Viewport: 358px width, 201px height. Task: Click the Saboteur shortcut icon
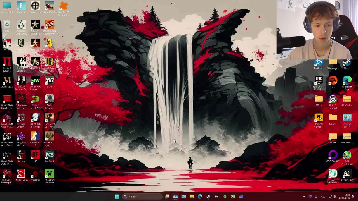point(21,102)
